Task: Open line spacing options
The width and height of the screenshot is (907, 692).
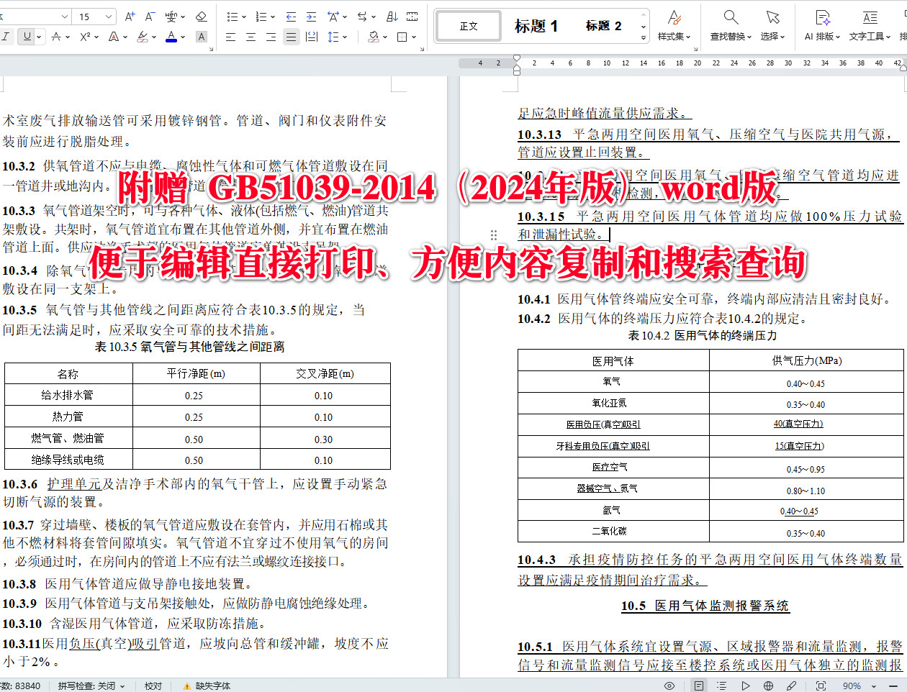Action: (333, 37)
